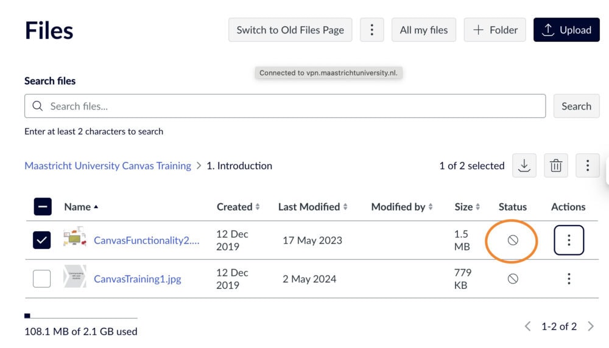The height and width of the screenshot is (348, 609).
Task: Click the 779 KB size cell
Action: [x=463, y=279]
